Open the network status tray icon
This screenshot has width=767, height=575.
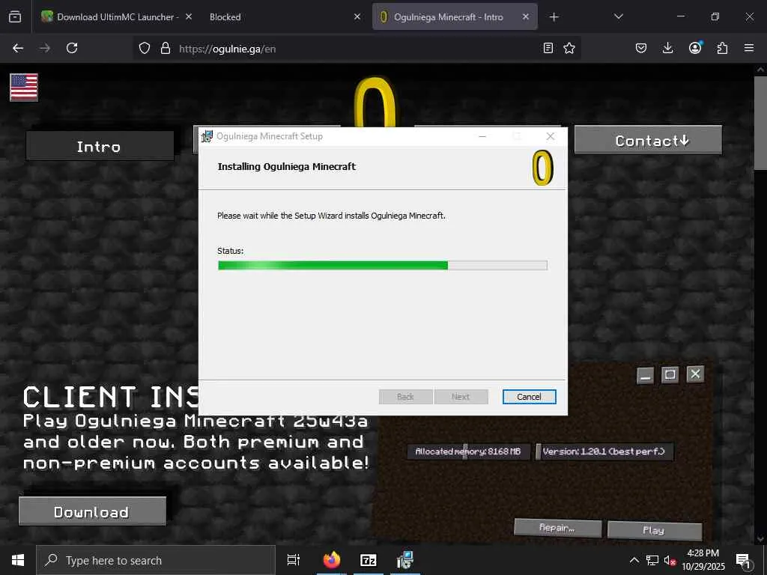(x=652, y=560)
